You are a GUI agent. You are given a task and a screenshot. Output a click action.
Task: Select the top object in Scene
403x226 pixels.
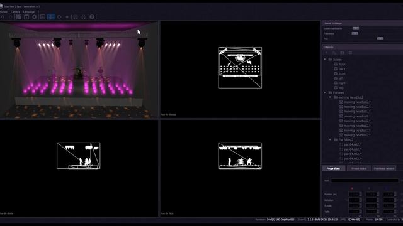click(x=341, y=88)
